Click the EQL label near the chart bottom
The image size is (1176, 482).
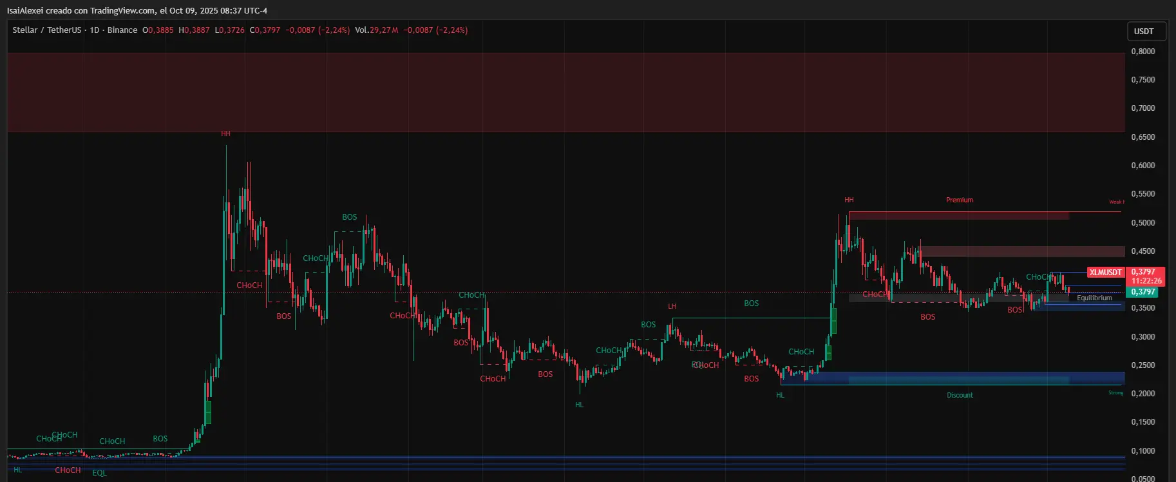(99, 473)
